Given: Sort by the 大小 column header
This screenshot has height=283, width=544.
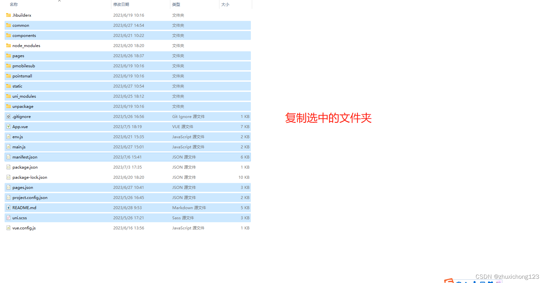Looking at the screenshot, I should 225,4.
